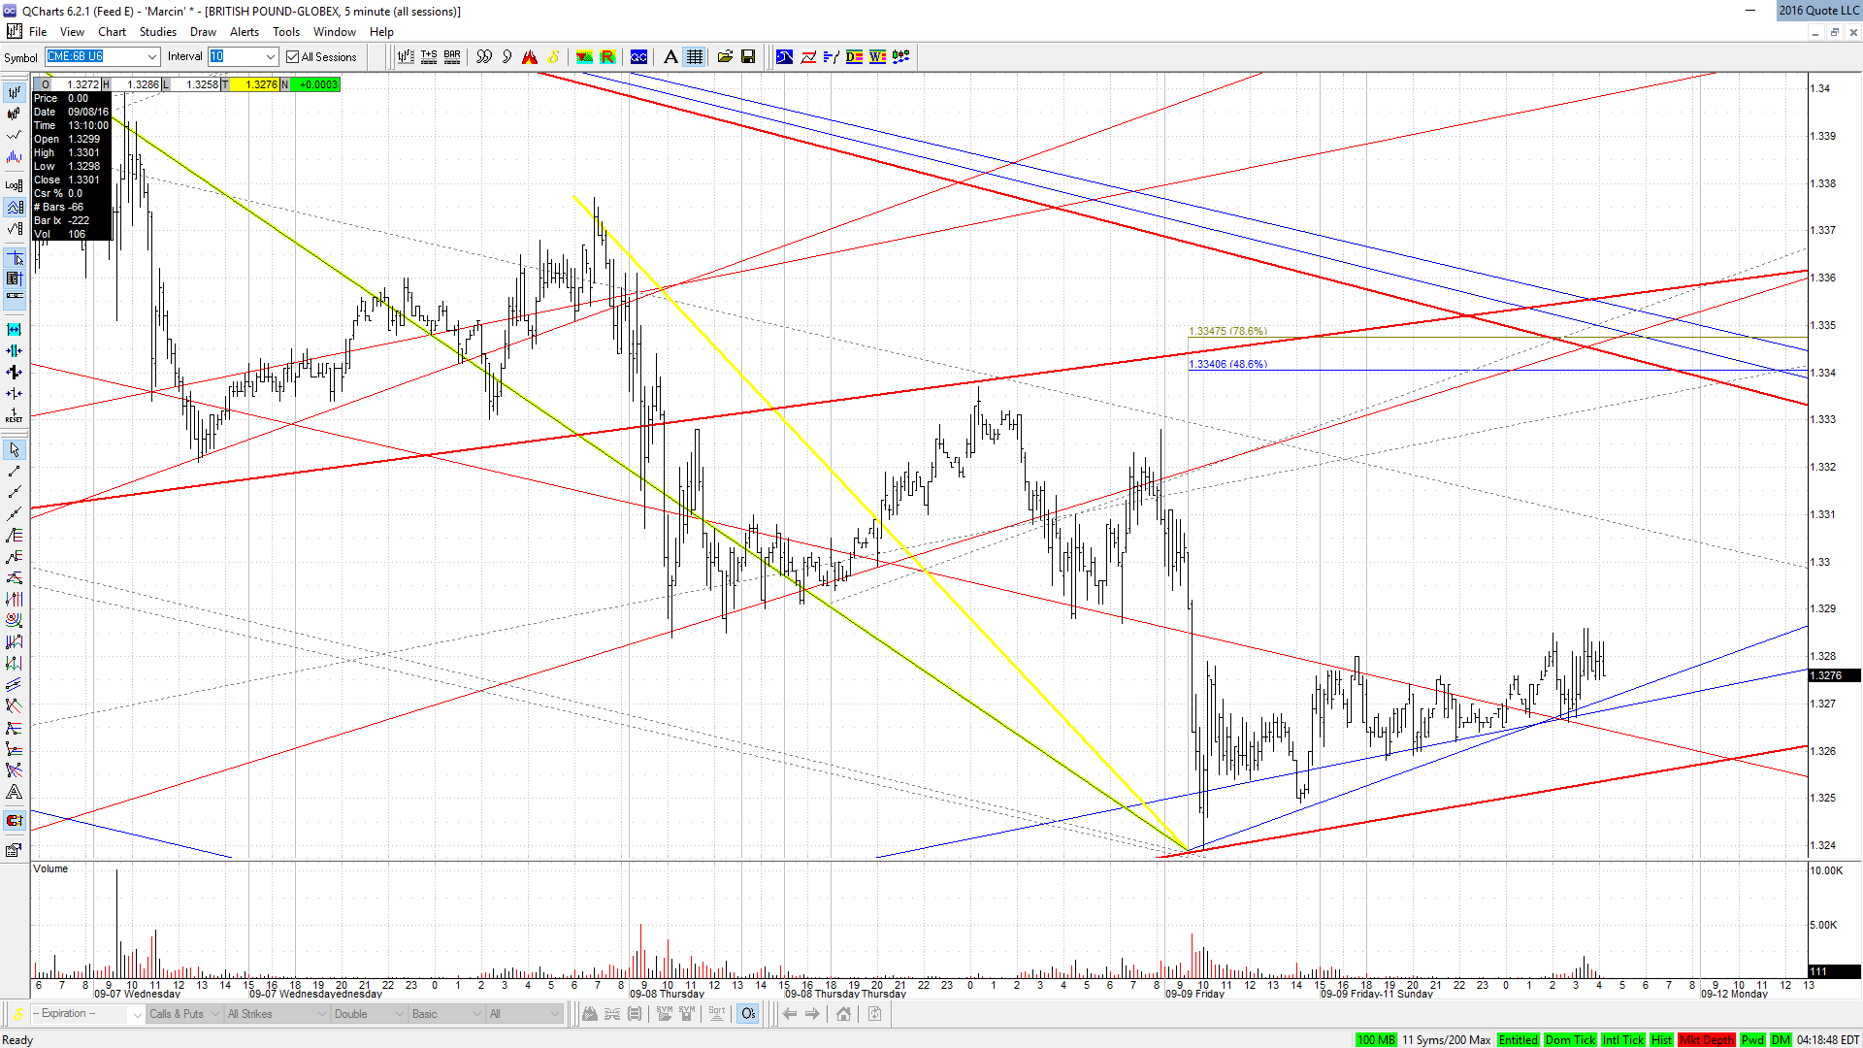
Task: Click the red flame icon in toolbar
Action: [x=530, y=57]
